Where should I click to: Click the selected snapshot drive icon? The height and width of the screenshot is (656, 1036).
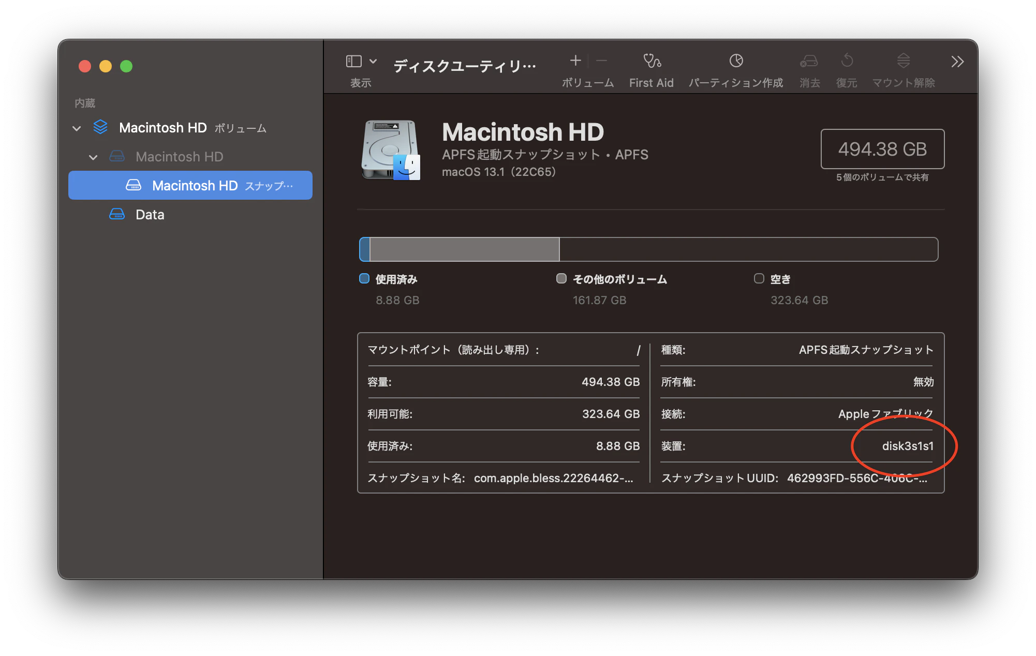pos(134,185)
